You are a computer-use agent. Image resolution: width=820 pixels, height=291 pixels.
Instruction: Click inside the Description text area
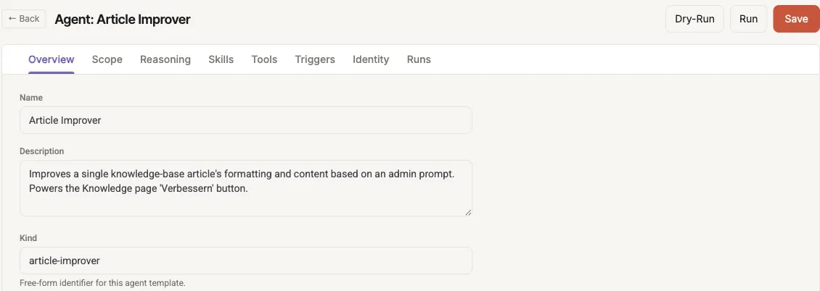click(x=246, y=188)
